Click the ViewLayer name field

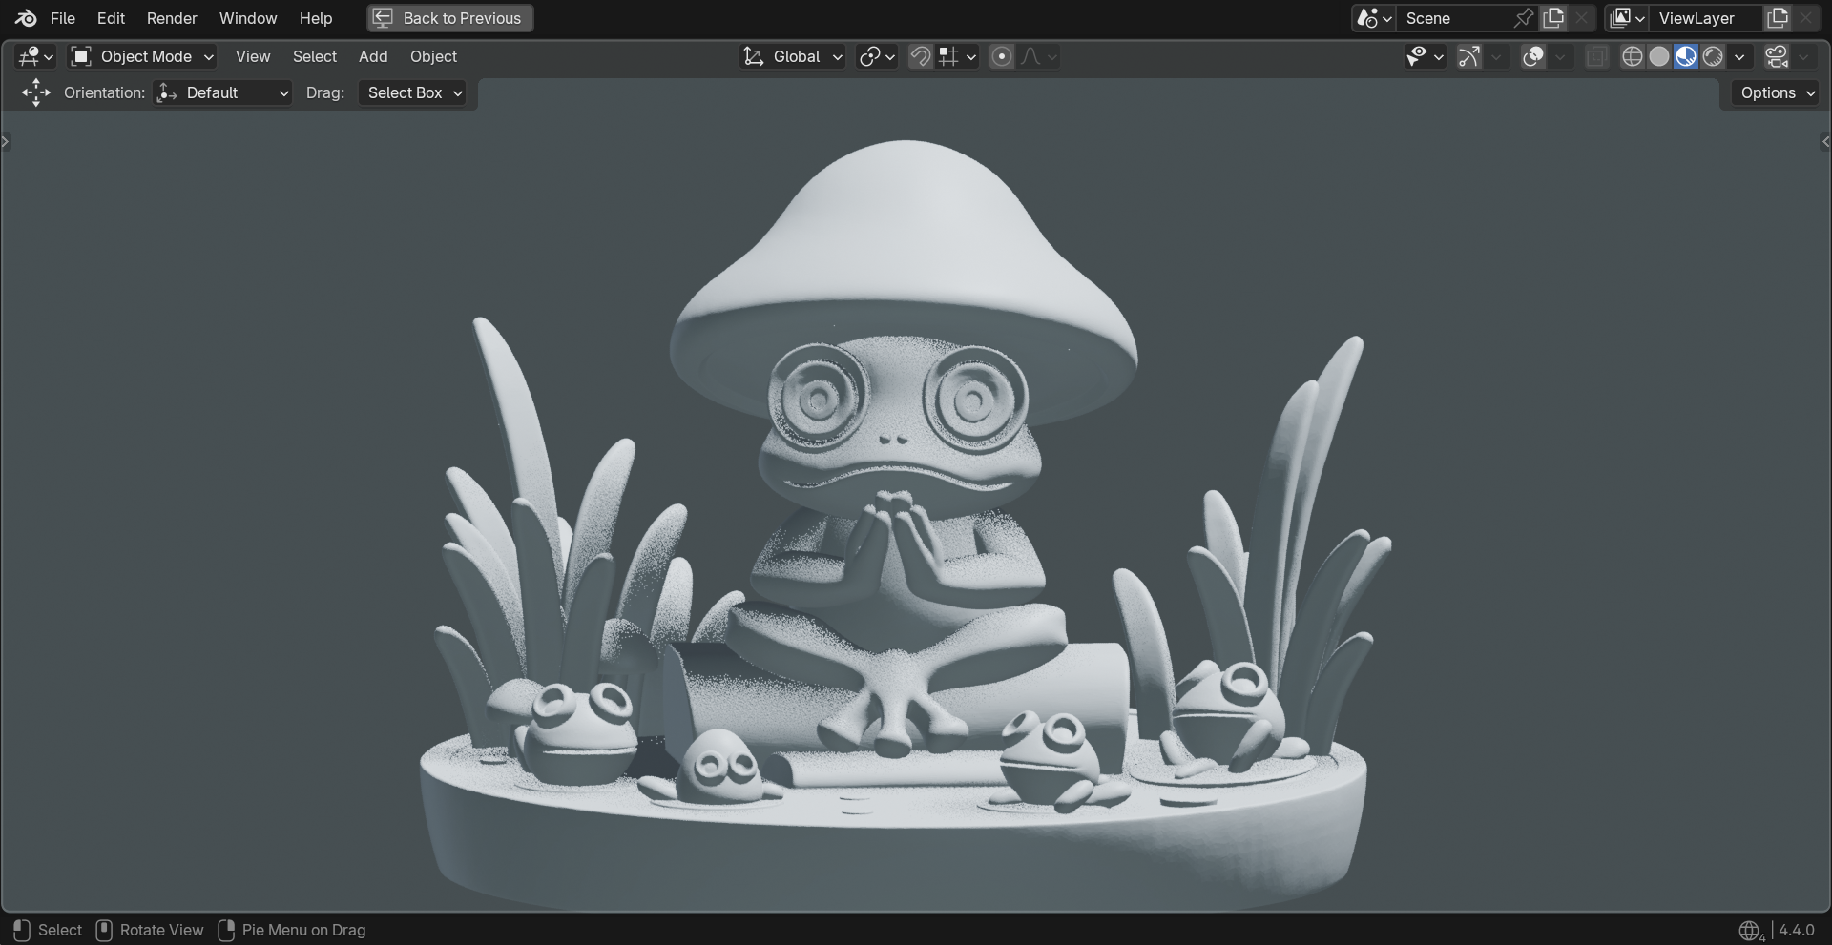pos(1708,18)
